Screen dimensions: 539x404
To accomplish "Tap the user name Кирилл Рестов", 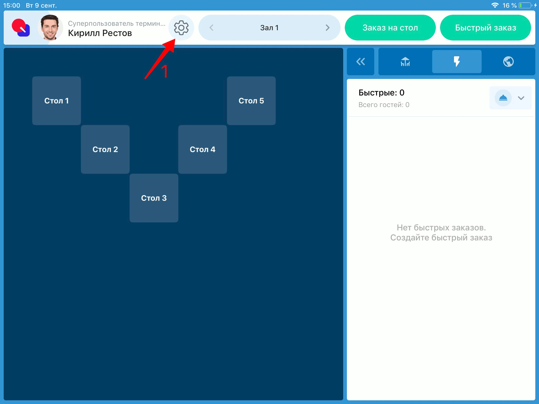I will [x=100, y=33].
